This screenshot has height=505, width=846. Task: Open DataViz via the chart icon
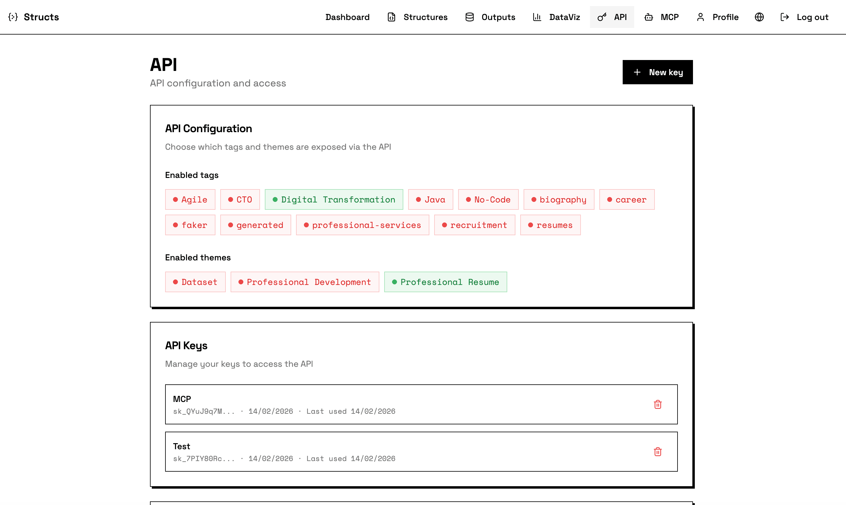(x=537, y=17)
